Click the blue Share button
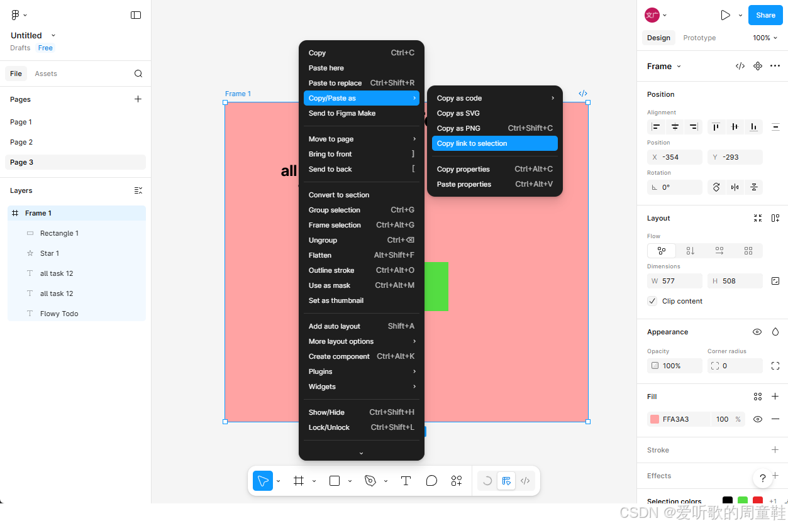The image size is (788, 526). click(x=765, y=15)
